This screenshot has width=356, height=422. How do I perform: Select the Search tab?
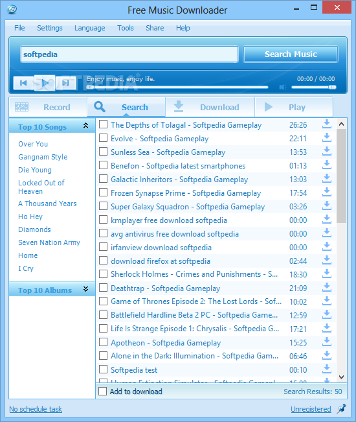[x=126, y=107]
